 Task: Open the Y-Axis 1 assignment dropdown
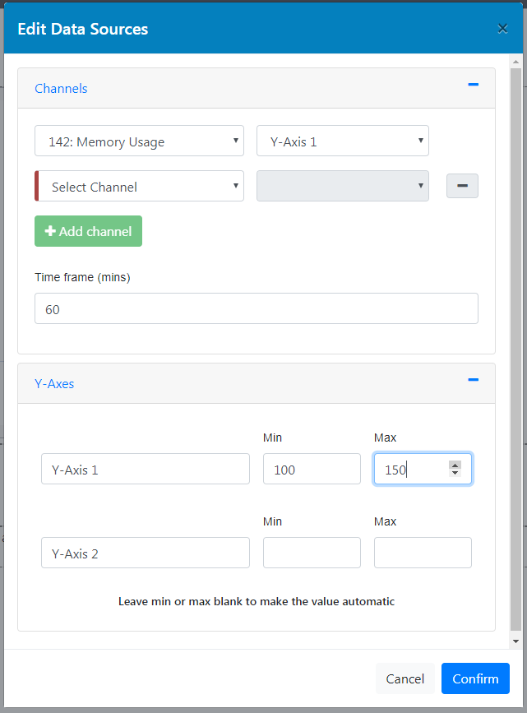(342, 141)
